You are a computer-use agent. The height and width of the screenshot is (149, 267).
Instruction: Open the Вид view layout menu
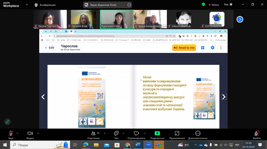coord(228,5)
